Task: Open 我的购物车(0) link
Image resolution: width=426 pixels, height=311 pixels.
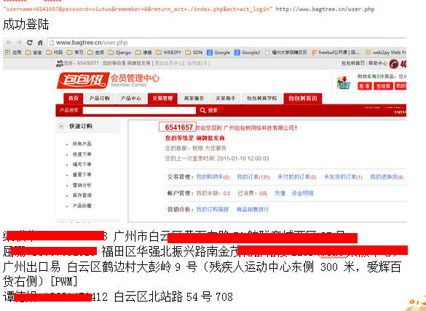Action: 213,177
